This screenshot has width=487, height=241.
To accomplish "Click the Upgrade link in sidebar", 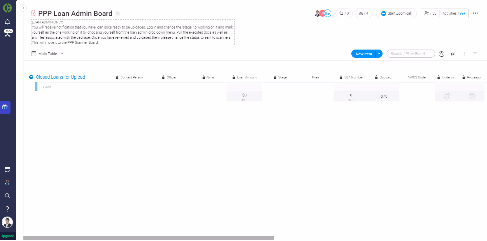I will coord(7,236).
